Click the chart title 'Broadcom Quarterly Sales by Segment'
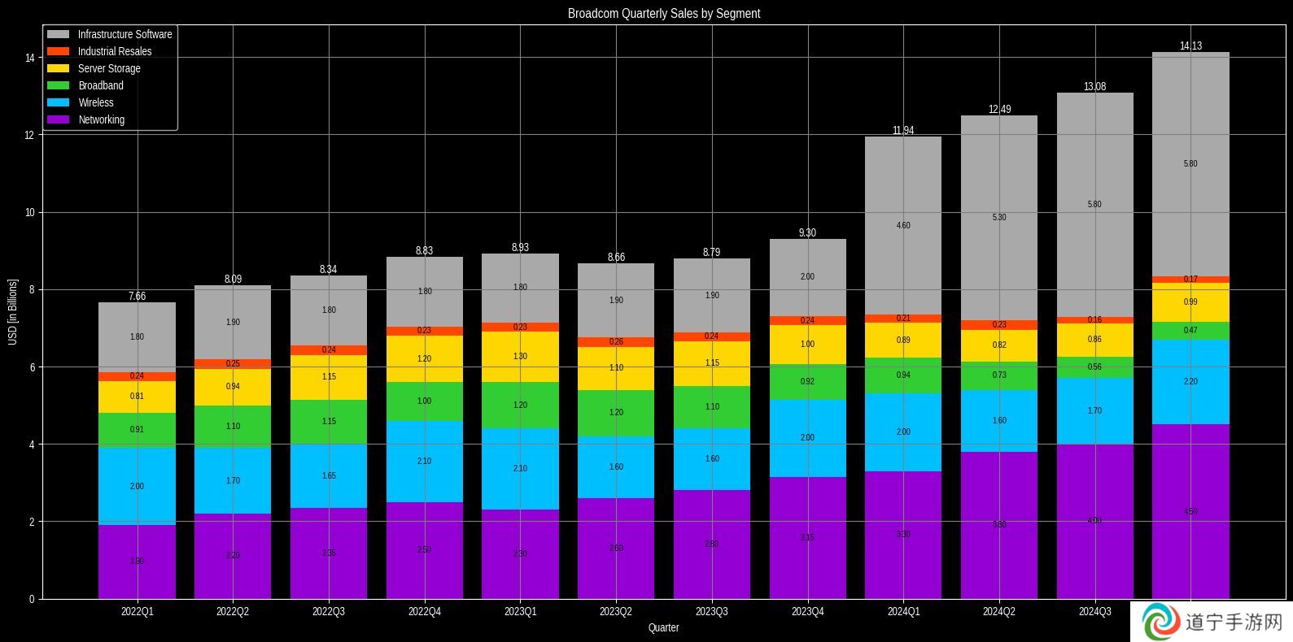The image size is (1293, 642). 664,13
